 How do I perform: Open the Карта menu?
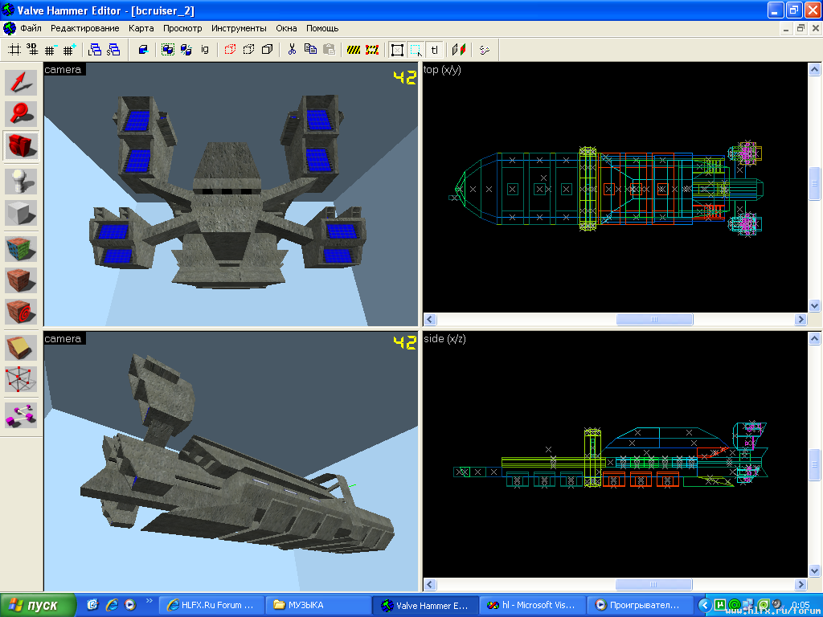141,28
